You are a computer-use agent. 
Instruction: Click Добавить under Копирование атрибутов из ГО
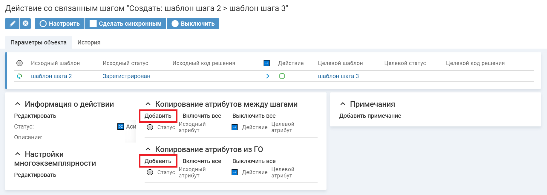[x=158, y=161]
